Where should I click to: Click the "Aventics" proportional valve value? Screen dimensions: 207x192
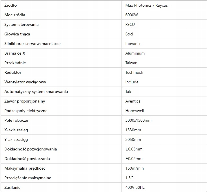(133, 101)
